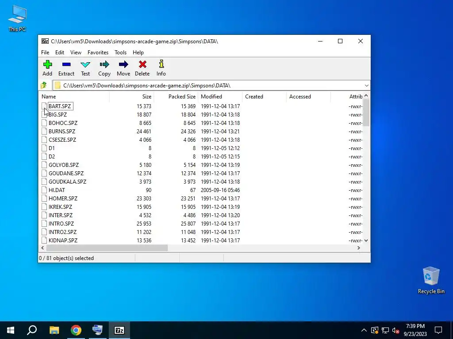Open the Edit menu
This screenshot has width=453, height=339.
coord(60,53)
